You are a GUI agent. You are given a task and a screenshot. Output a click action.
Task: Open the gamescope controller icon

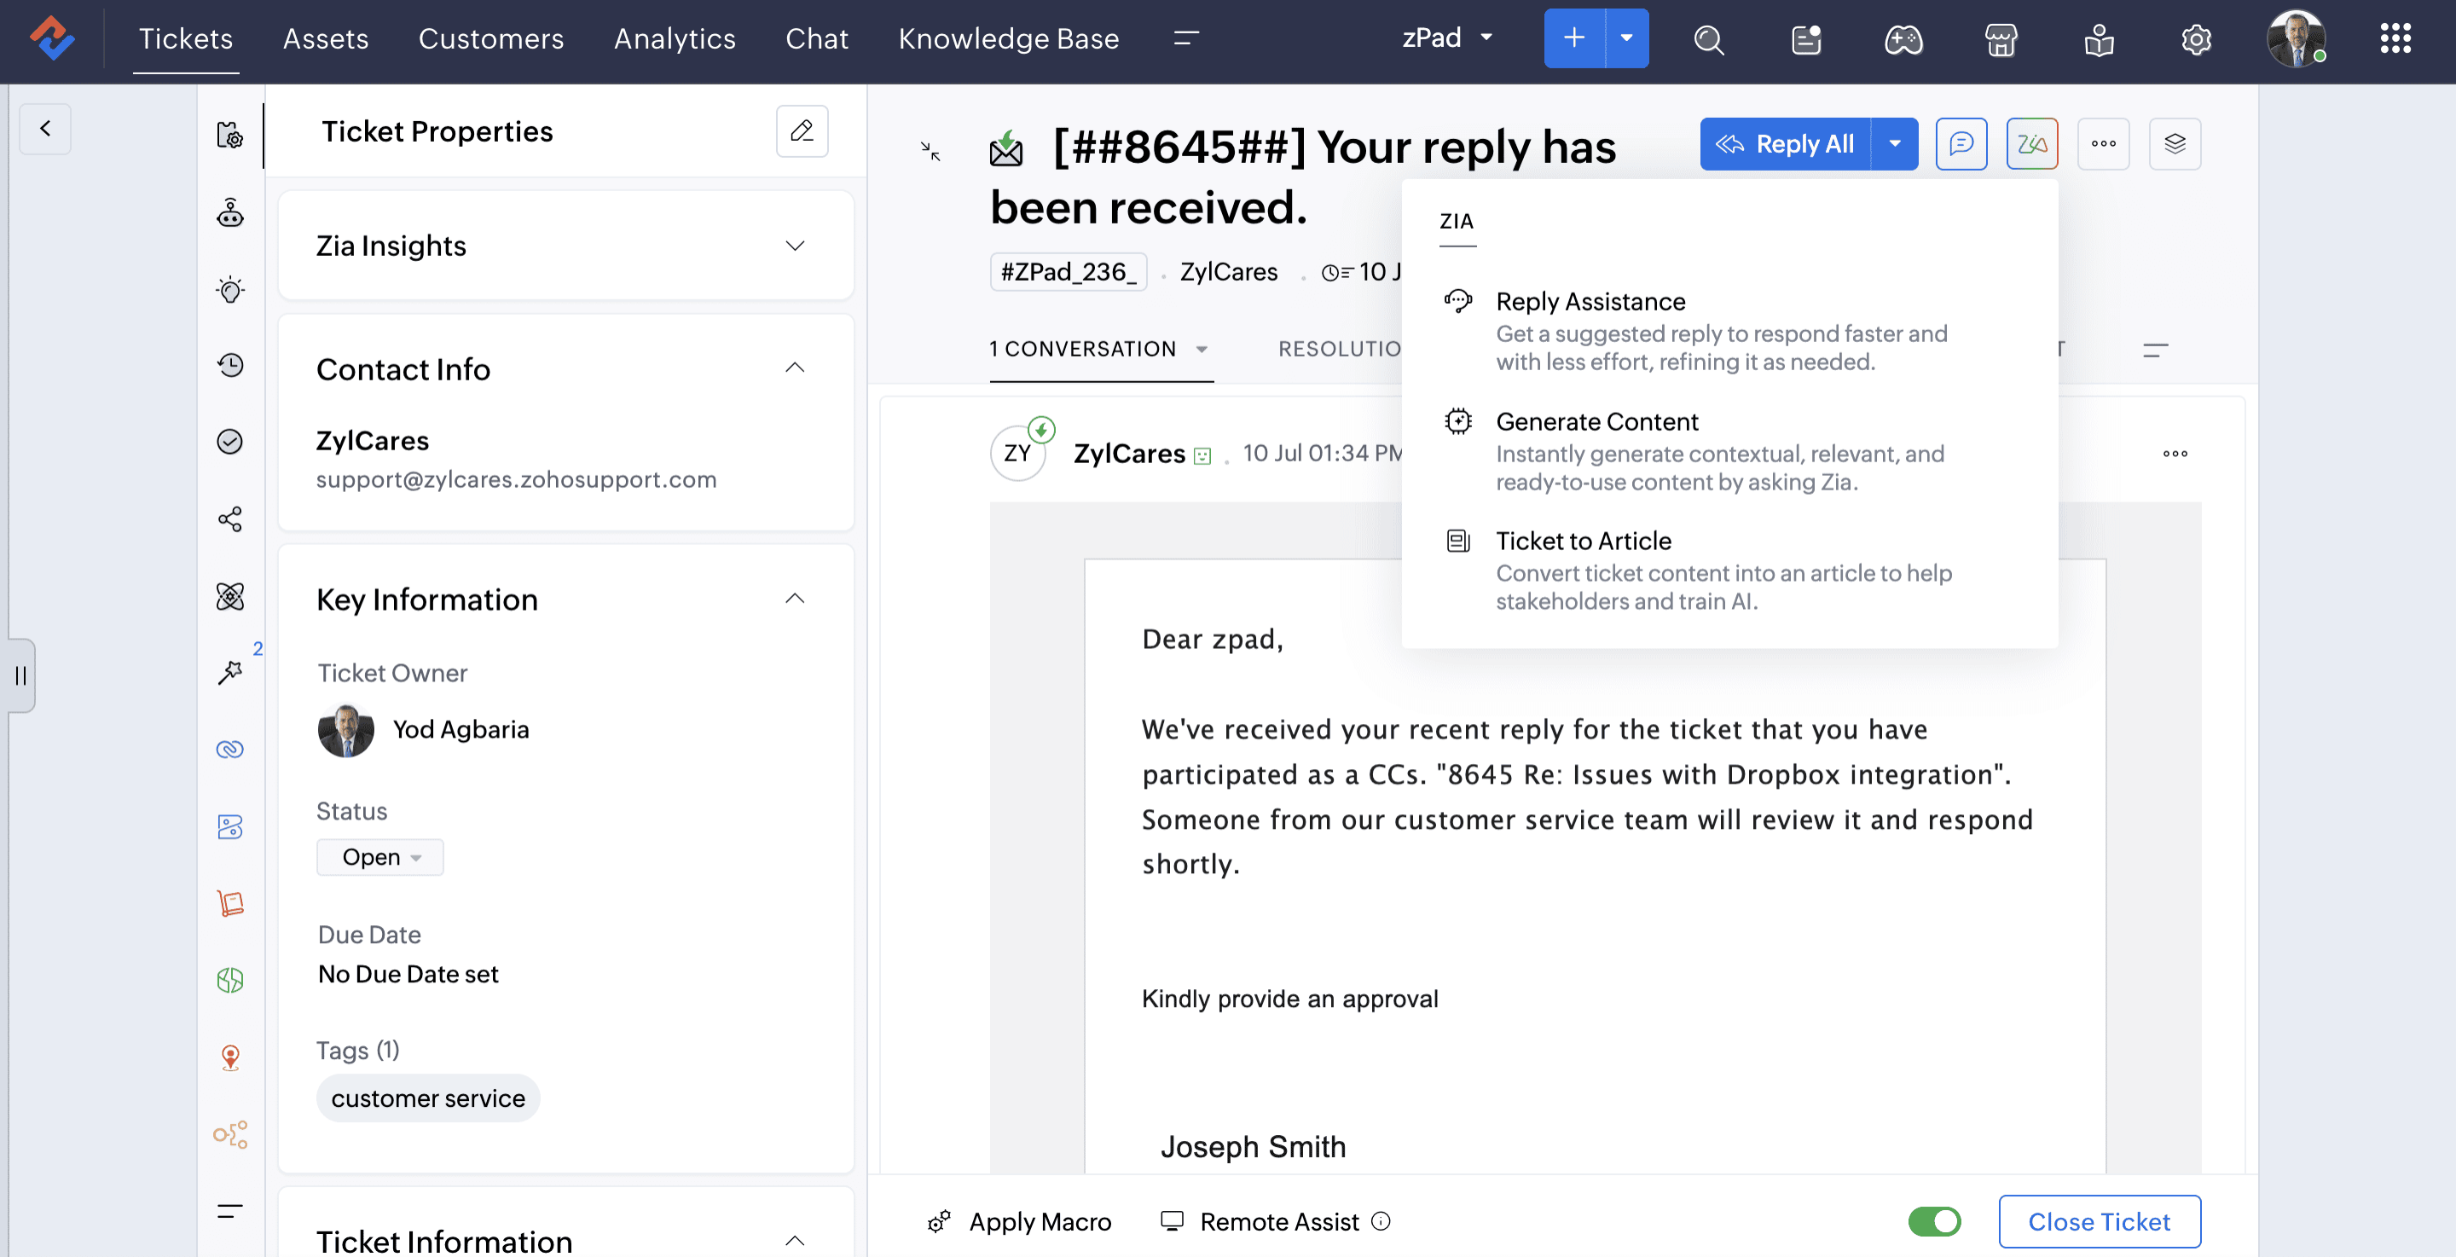1904,39
